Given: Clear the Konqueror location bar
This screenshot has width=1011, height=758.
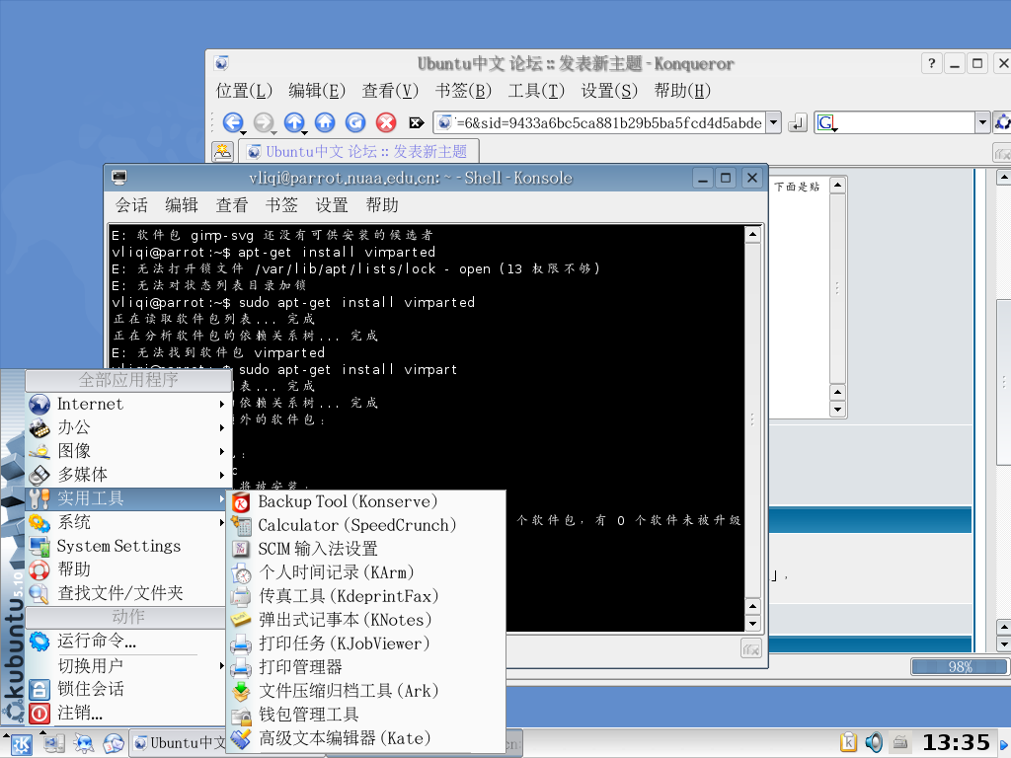Looking at the screenshot, I should coord(417,122).
